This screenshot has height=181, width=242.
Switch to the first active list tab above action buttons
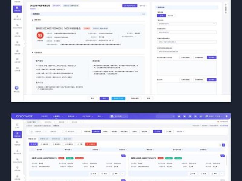(x=32, y=139)
